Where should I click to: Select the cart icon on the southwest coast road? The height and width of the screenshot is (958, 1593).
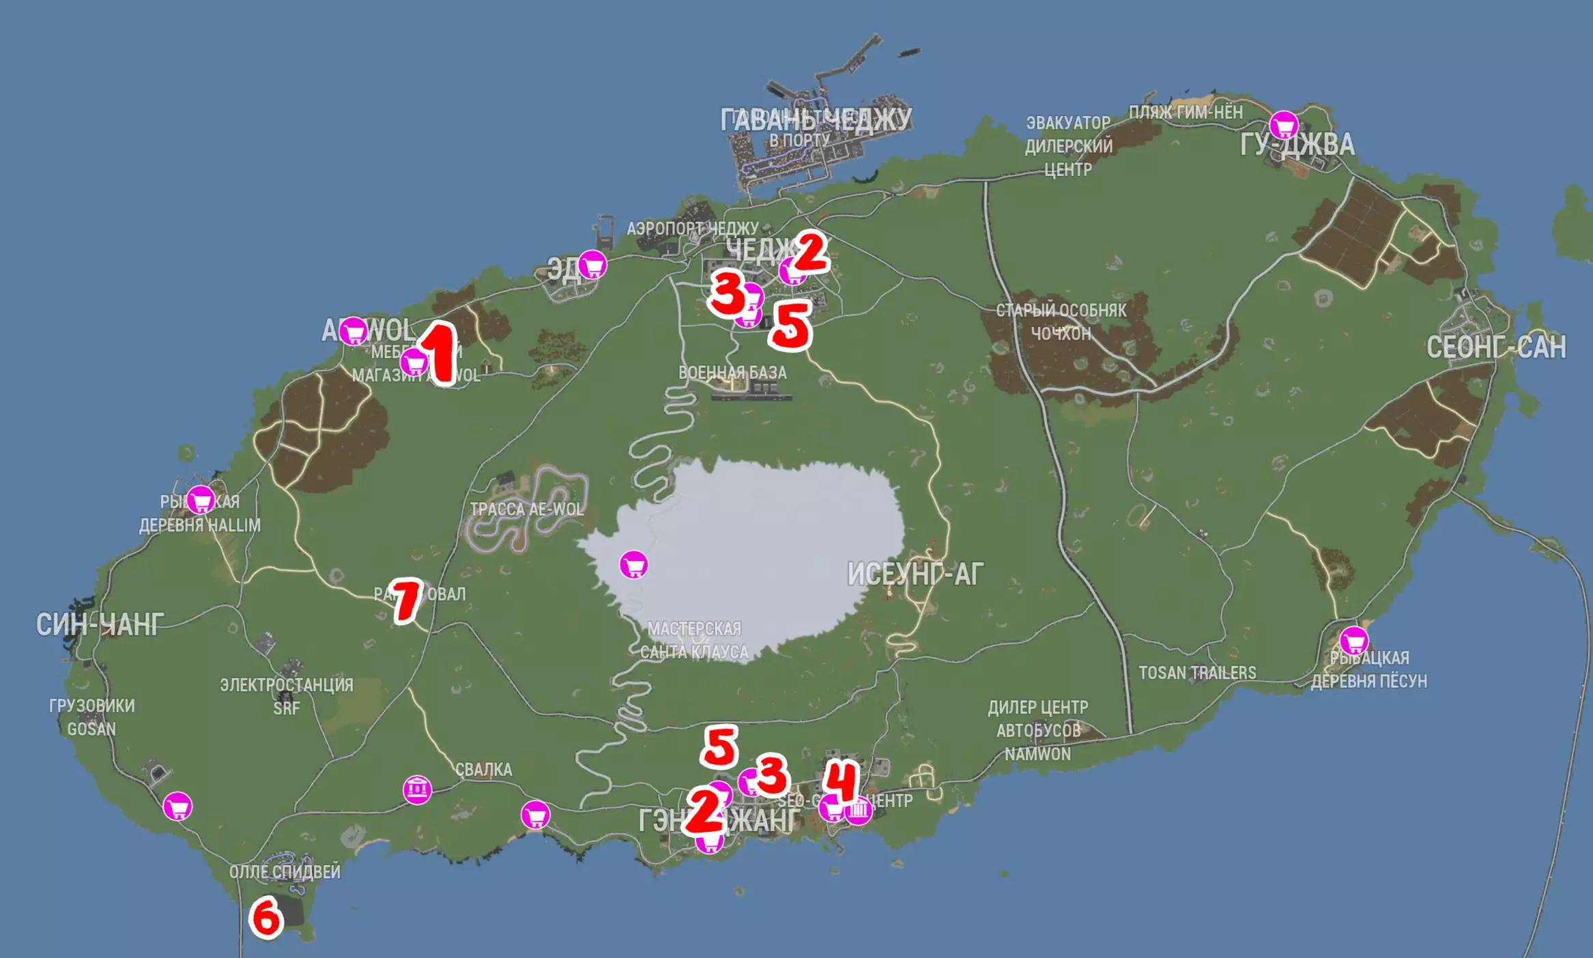[x=177, y=807]
